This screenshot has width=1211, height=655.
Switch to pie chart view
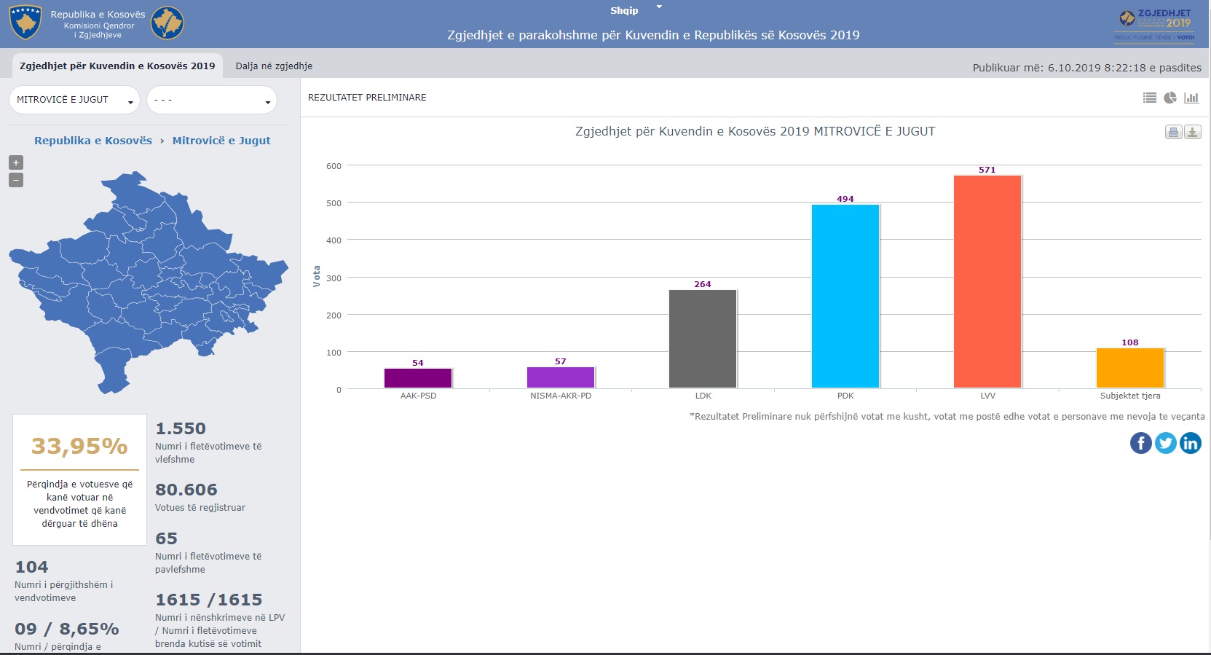tap(1170, 98)
